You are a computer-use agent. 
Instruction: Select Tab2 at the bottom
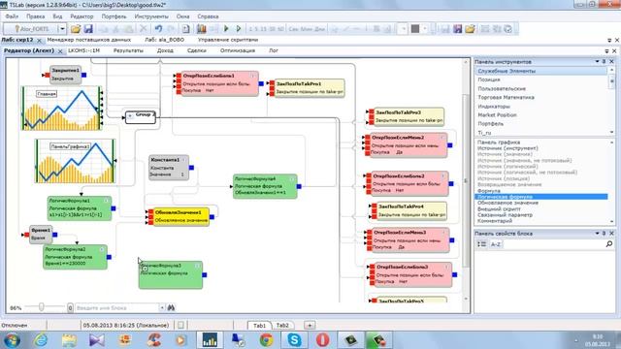[x=282, y=326]
